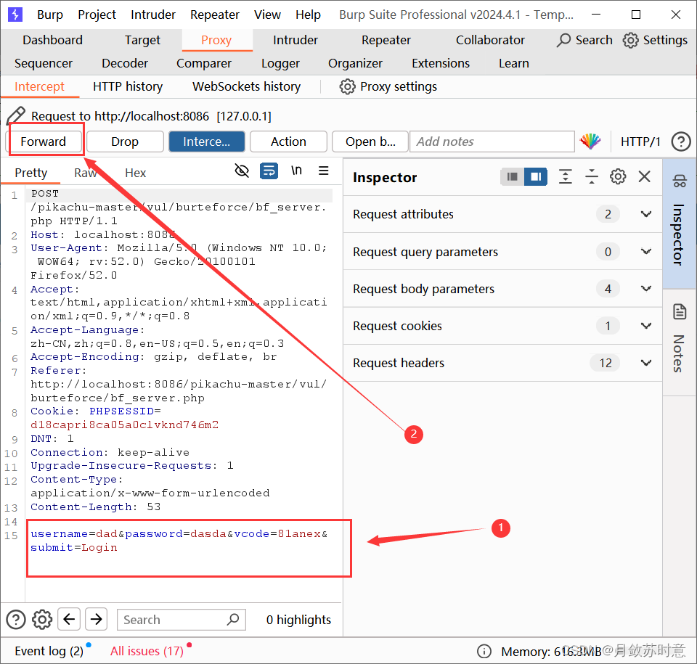
Task: Click Add notes input field
Action: pos(492,142)
